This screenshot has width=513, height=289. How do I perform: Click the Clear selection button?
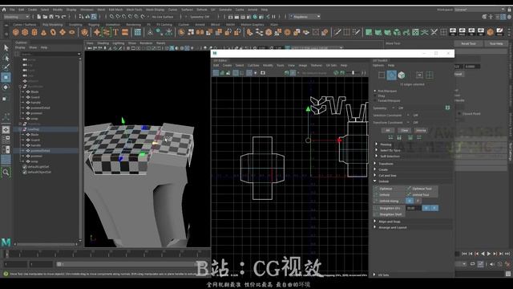pyautogui.click(x=404, y=130)
